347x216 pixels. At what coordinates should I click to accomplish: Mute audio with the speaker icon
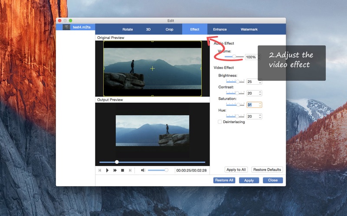pyautogui.click(x=143, y=170)
